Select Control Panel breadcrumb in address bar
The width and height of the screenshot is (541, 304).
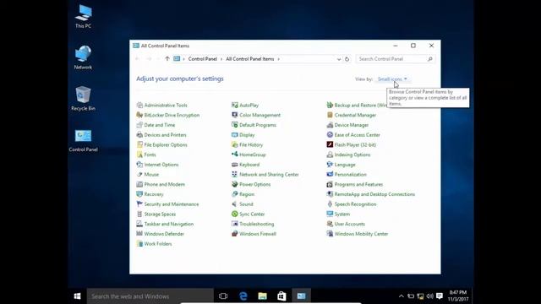[x=203, y=59]
